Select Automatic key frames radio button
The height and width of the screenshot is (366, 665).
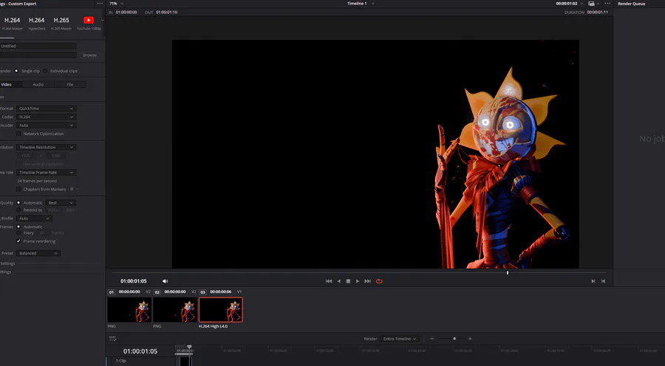[18, 227]
